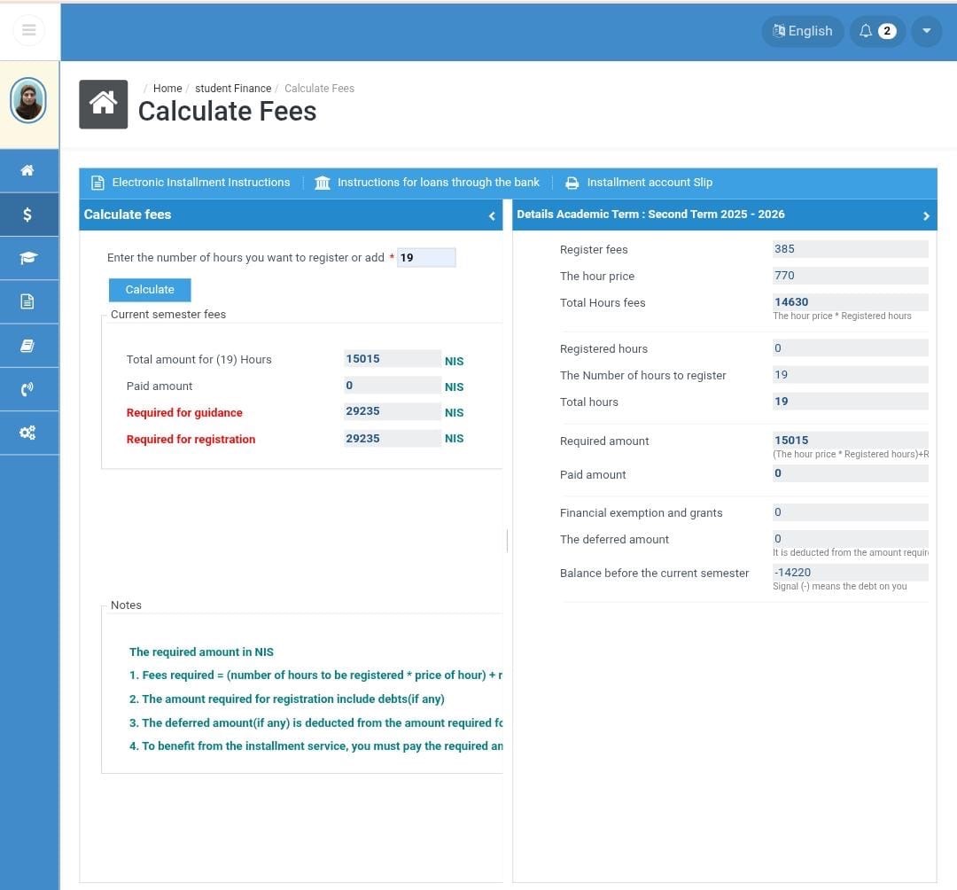Open the book sidebar icon
The image size is (957, 890).
tap(27, 346)
